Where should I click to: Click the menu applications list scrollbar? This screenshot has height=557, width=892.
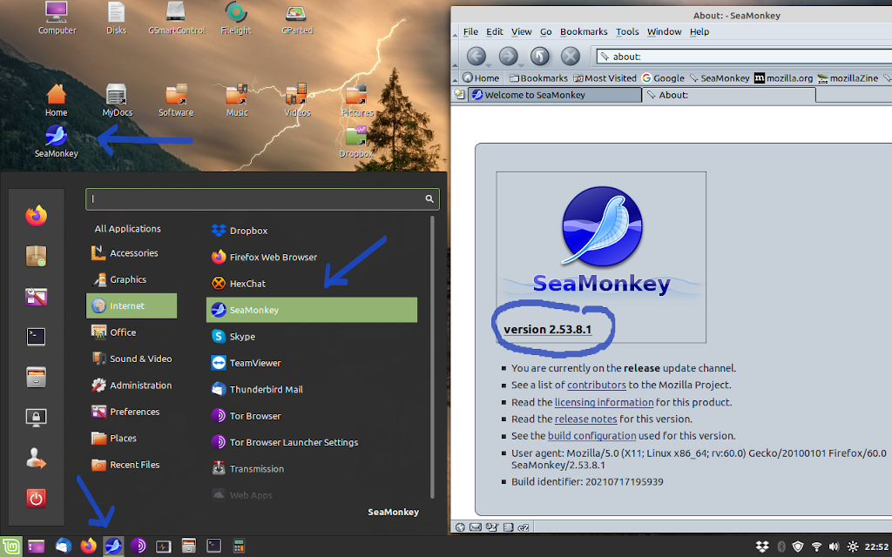point(432,357)
